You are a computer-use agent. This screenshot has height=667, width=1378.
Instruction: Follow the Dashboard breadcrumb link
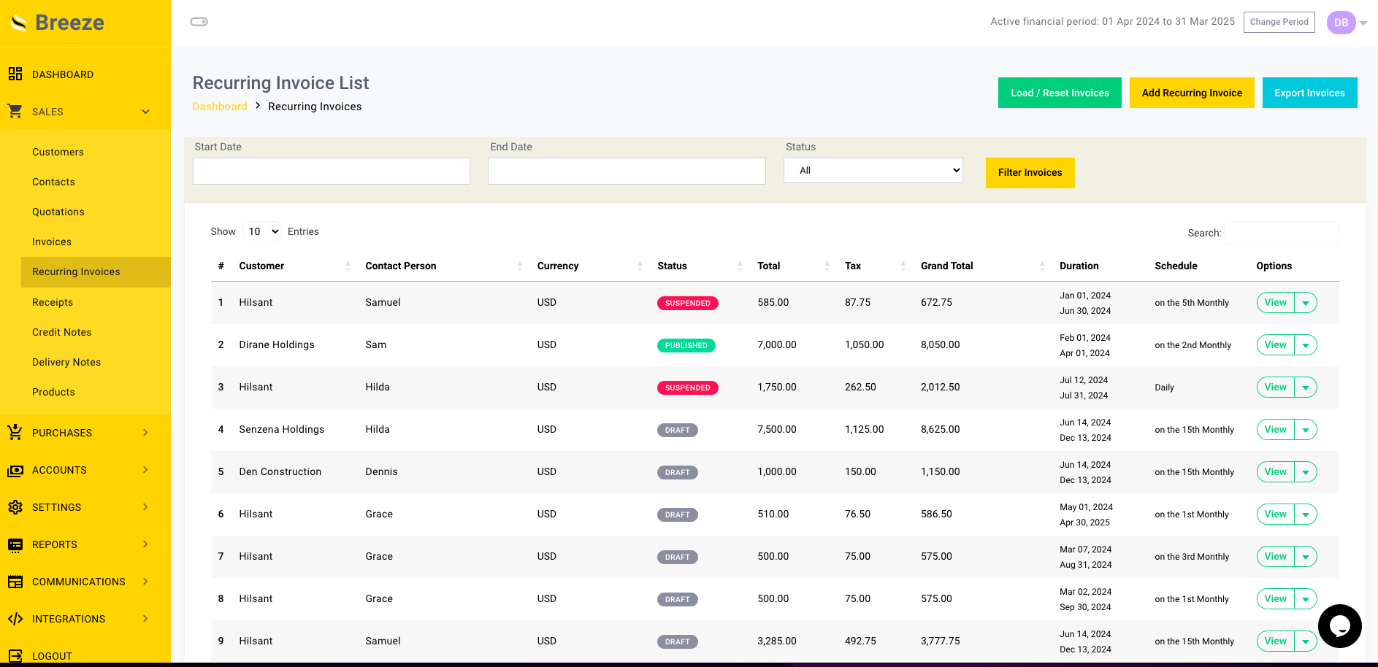(x=219, y=106)
